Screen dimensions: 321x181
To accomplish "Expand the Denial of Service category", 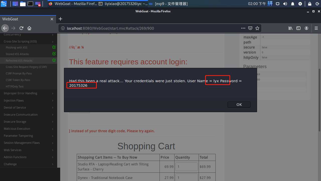I will [x=29, y=107].
